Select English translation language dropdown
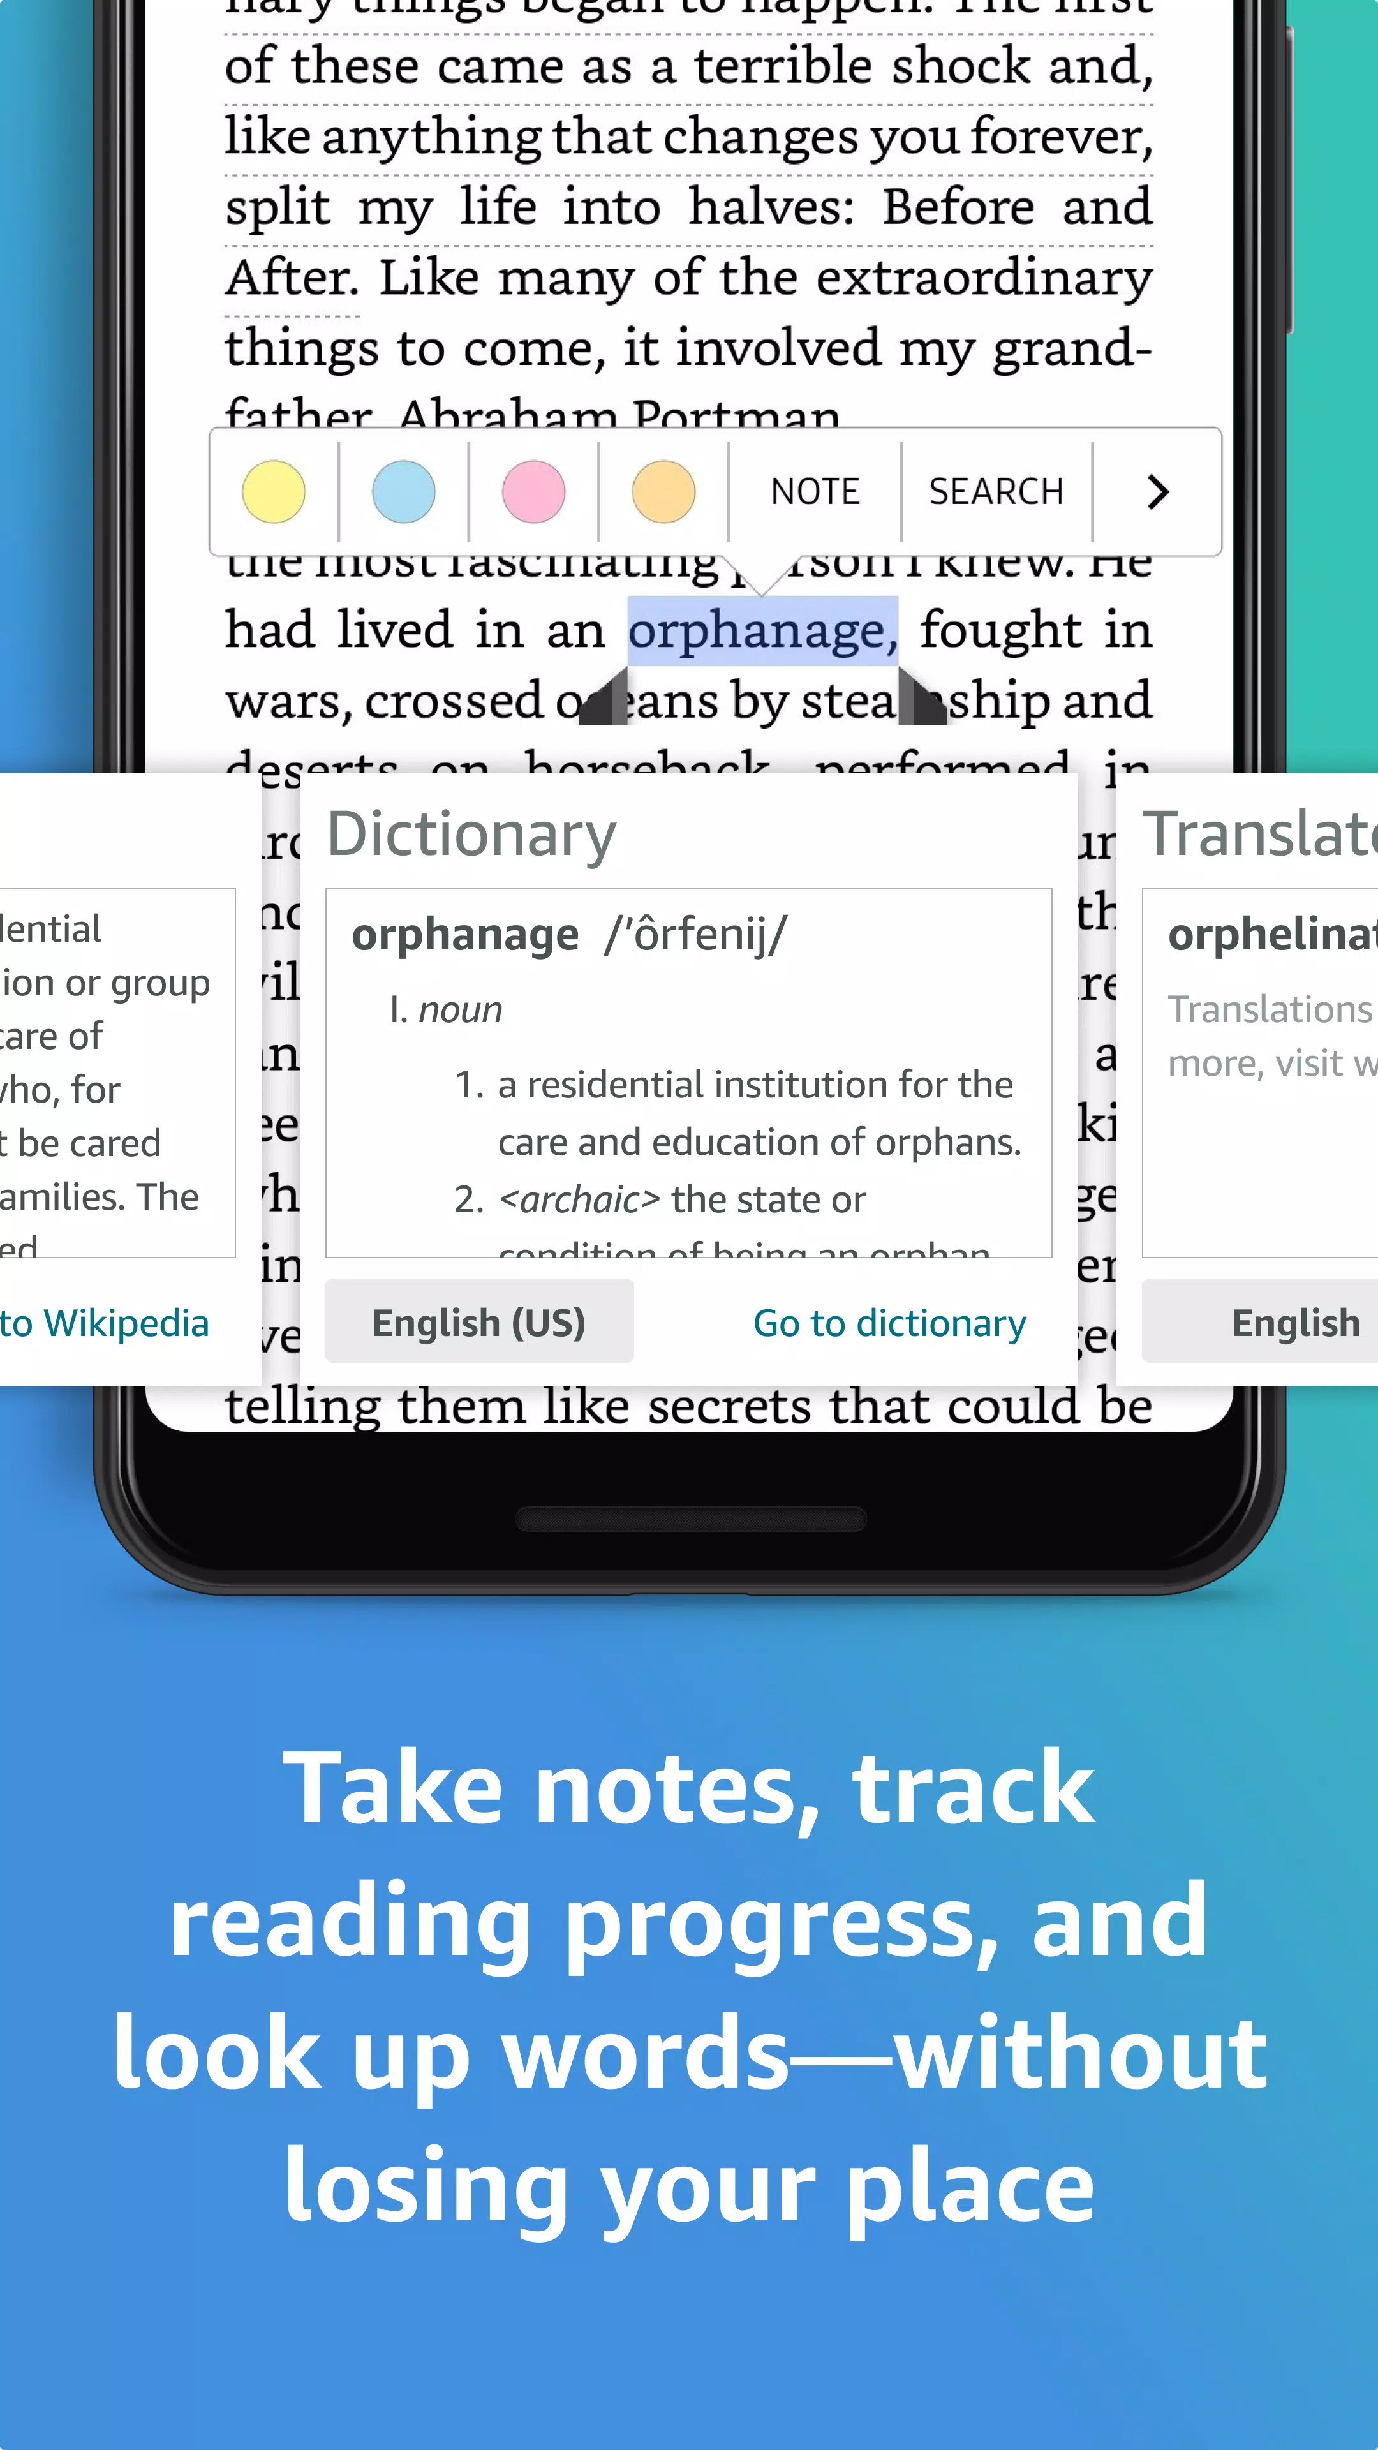 coord(1296,1321)
